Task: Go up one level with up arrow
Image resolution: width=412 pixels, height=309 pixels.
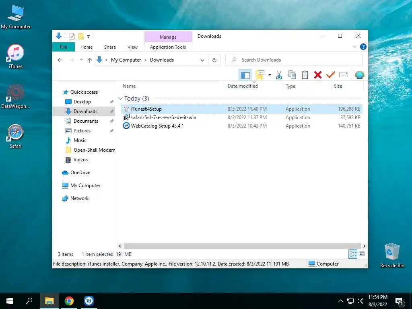Action: (x=90, y=60)
